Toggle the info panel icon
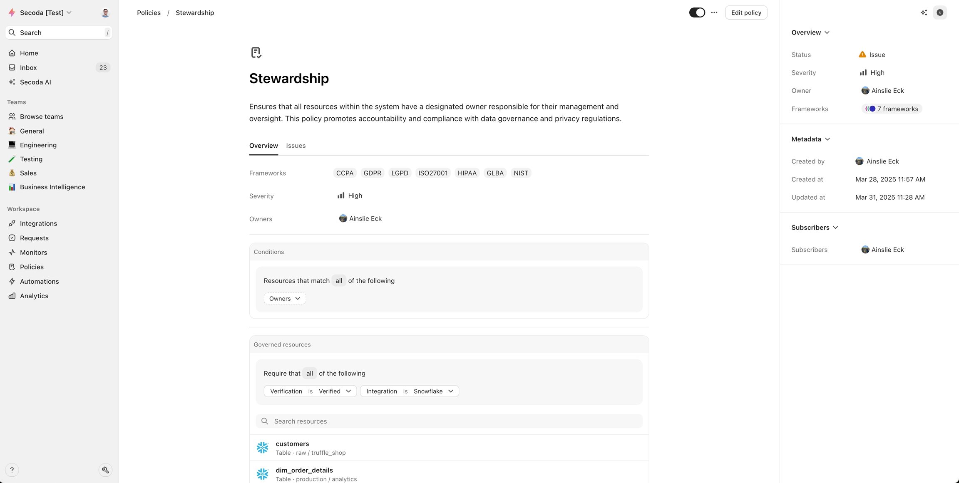Viewport: 959px width, 483px height. pyautogui.click(x=940, y=12)
